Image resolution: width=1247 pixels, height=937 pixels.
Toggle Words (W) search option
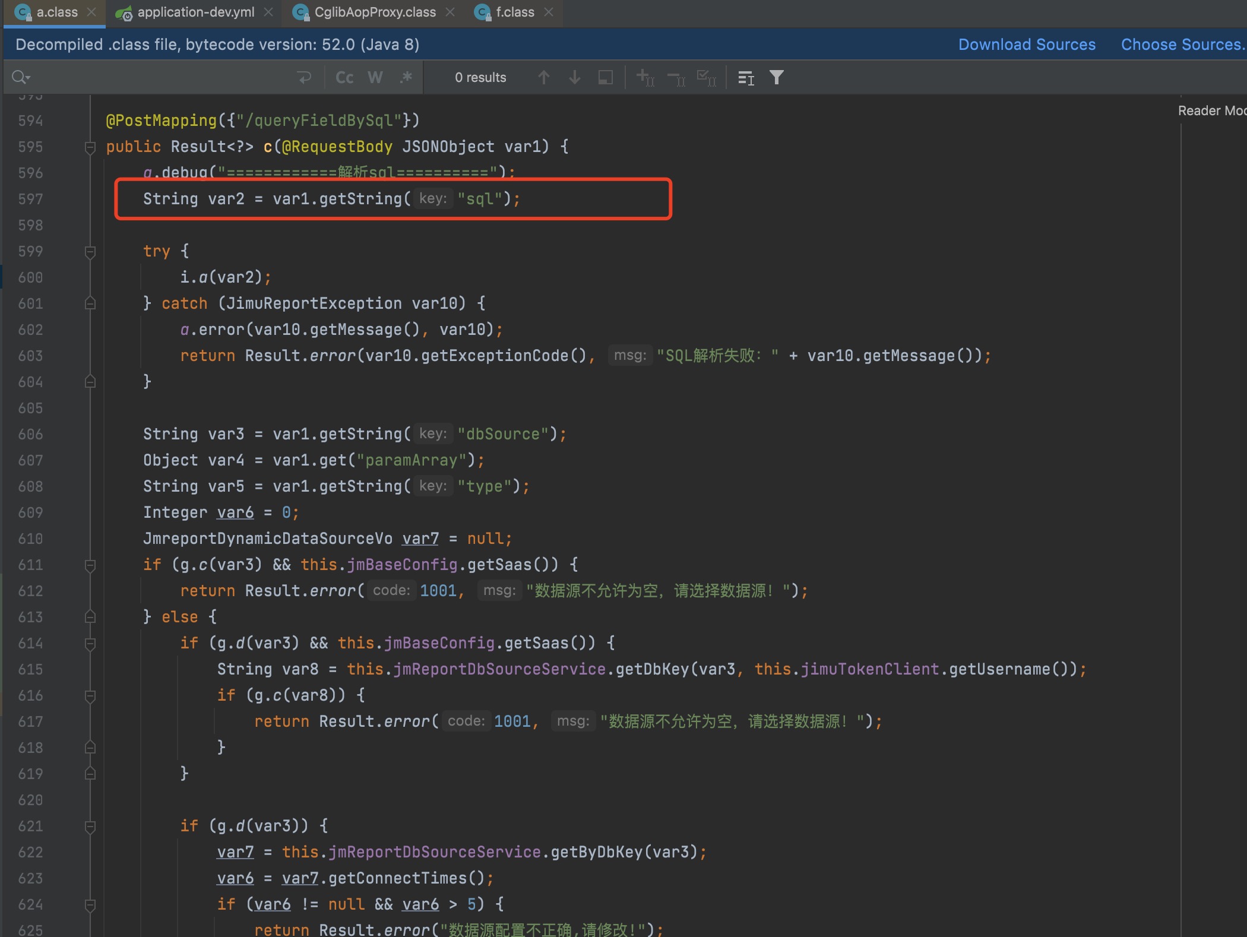coord(375,78)
